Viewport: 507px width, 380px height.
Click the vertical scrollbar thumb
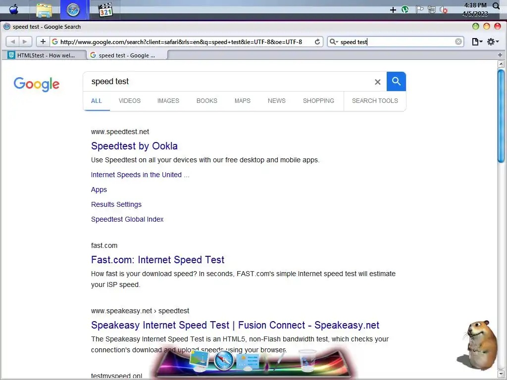tap(501, 116)
